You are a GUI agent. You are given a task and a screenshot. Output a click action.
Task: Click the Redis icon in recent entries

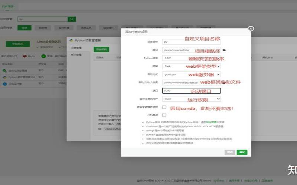tap(25, 56)
